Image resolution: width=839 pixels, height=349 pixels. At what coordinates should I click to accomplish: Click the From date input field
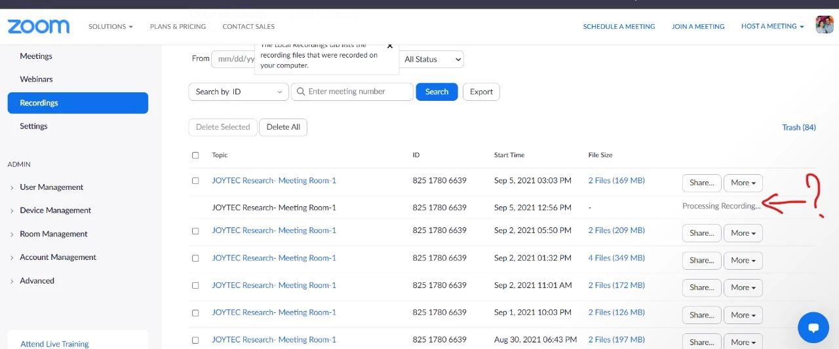pos(233,59)
